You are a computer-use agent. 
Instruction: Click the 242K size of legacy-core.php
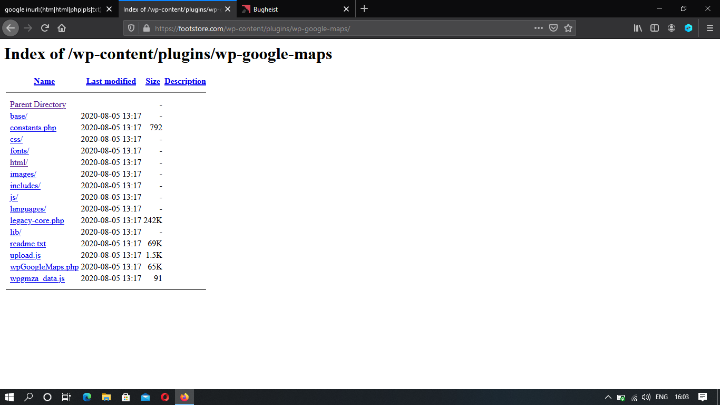(153, 220)
